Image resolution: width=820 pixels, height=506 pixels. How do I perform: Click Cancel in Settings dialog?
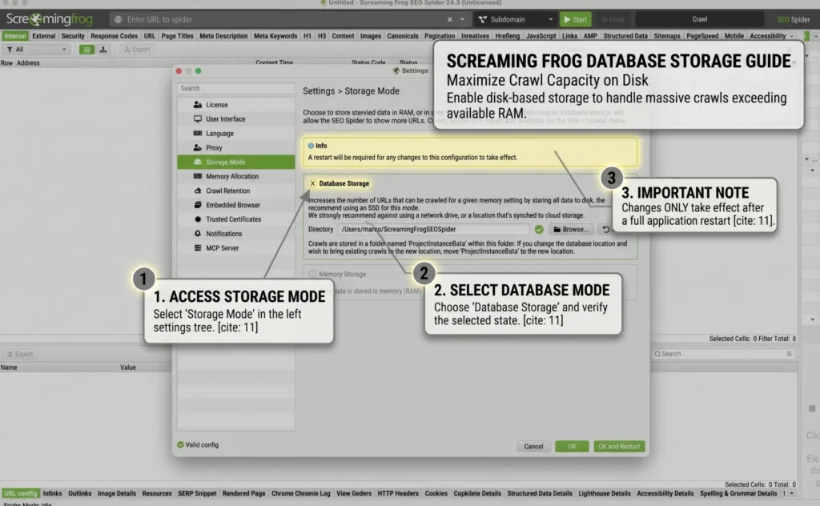pos(533,447)
